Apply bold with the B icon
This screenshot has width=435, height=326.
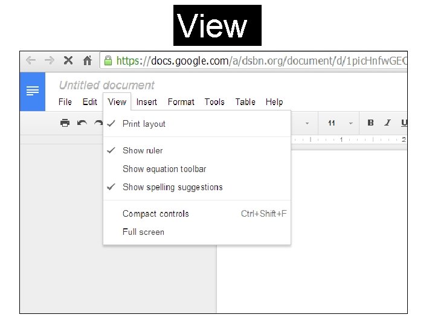[370, 123]
